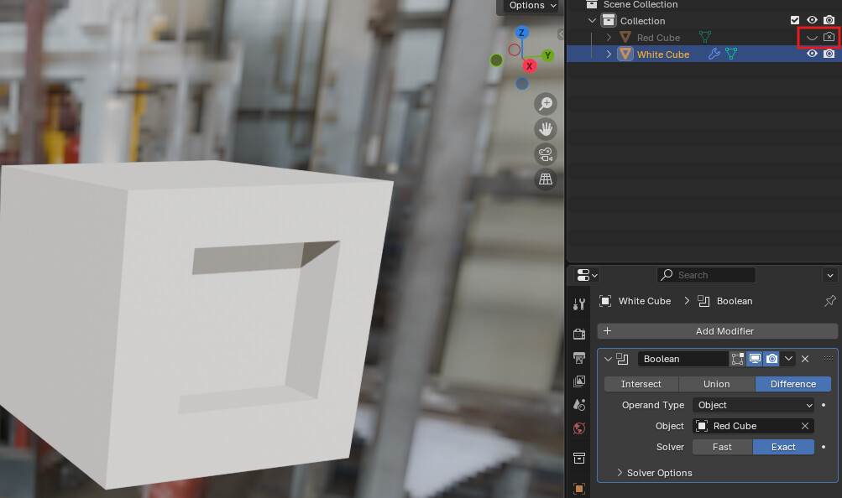Viewport: 842px width, 498px height.
Task: Click the zoom view magnifier icon
Action: 546,104
